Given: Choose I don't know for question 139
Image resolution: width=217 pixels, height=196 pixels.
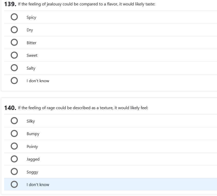Looking at the screenshot, I should point(14,81).
